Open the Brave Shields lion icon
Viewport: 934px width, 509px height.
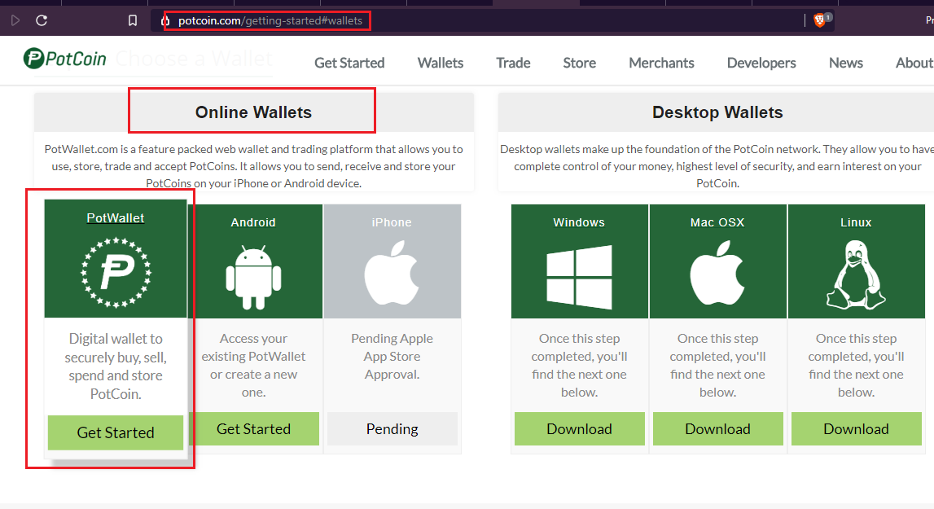(x=820, y=20)
